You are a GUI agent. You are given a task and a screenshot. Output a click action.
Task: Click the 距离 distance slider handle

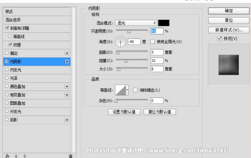[x=118, y=53]
